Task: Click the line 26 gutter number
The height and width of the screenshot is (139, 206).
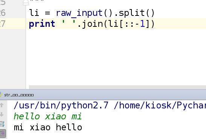Action: (x=3, y=13)
